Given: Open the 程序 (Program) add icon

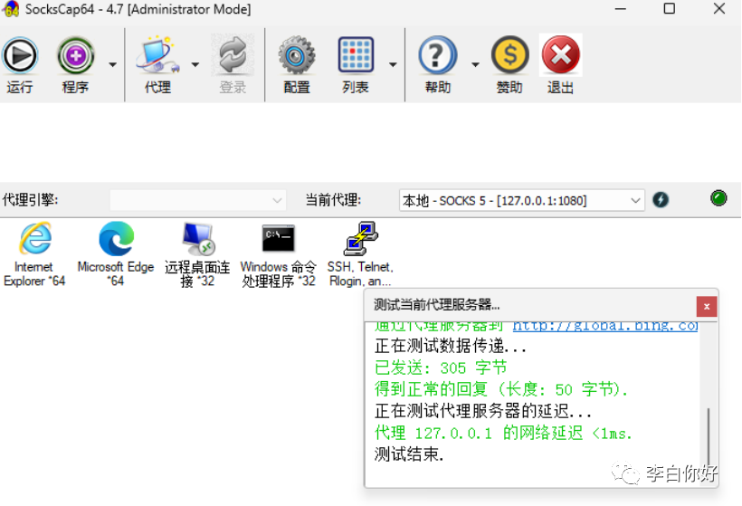Looking at the screenshot, I should [x=76, y=56].
